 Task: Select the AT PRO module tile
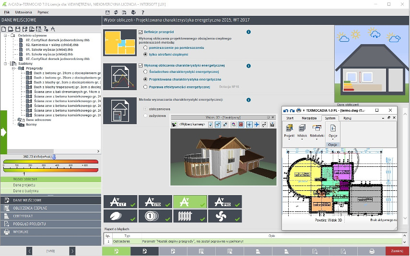pyautogui.click(x=225, y=202)
